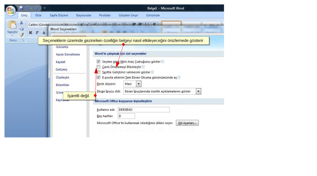Screen dimensions: 317x176
Task: Check Canlı Önizlemeyi Etkinleştir box
Action: click(x=98, y=67)
